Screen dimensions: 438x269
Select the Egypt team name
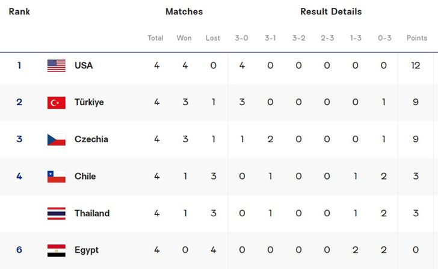pyautogui.click(x=87, y=250)
